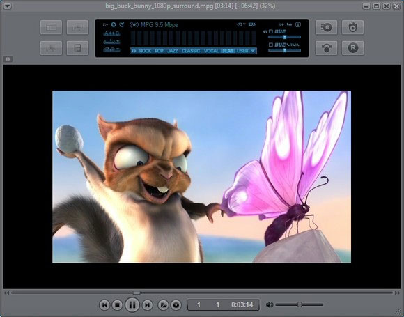
Task: Click the timer clock icon in display
Action: [x=114, y=25]
